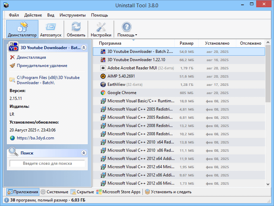Image resolution: width=274 pixels, height=206 pixels.
Task: Select Visual C++ 2012 x86 Mini icon
Action: [x=103, y=183]
